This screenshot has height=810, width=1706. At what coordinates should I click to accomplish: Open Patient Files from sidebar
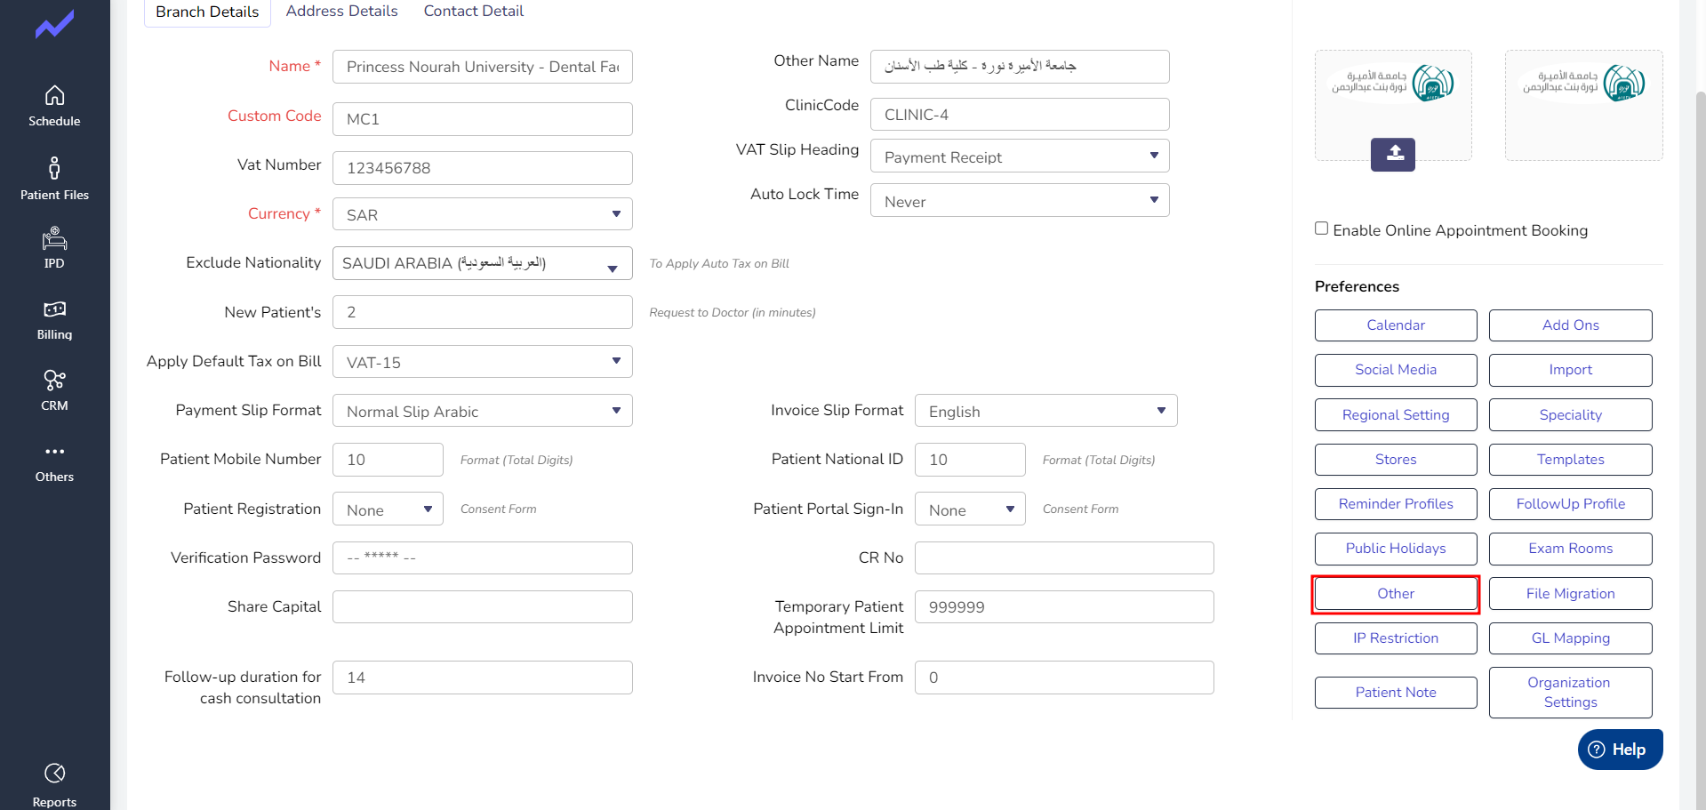[54, 179]
